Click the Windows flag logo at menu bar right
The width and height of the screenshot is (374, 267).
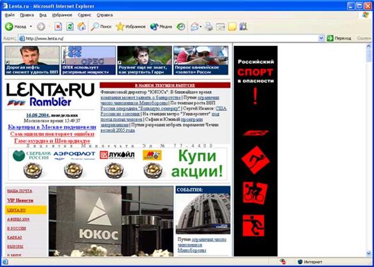click(365, 15)
